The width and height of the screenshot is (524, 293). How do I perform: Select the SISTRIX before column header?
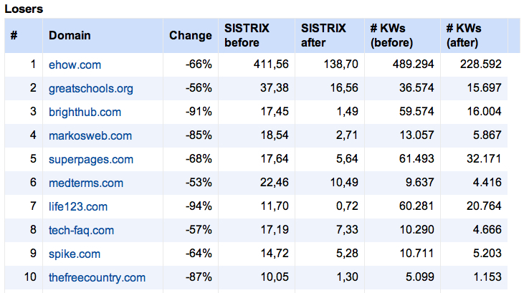[x=247, y=35]
